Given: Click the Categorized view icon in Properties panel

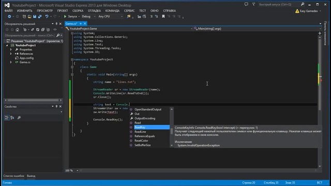Looking at the screenshot, I should [7, 118].
